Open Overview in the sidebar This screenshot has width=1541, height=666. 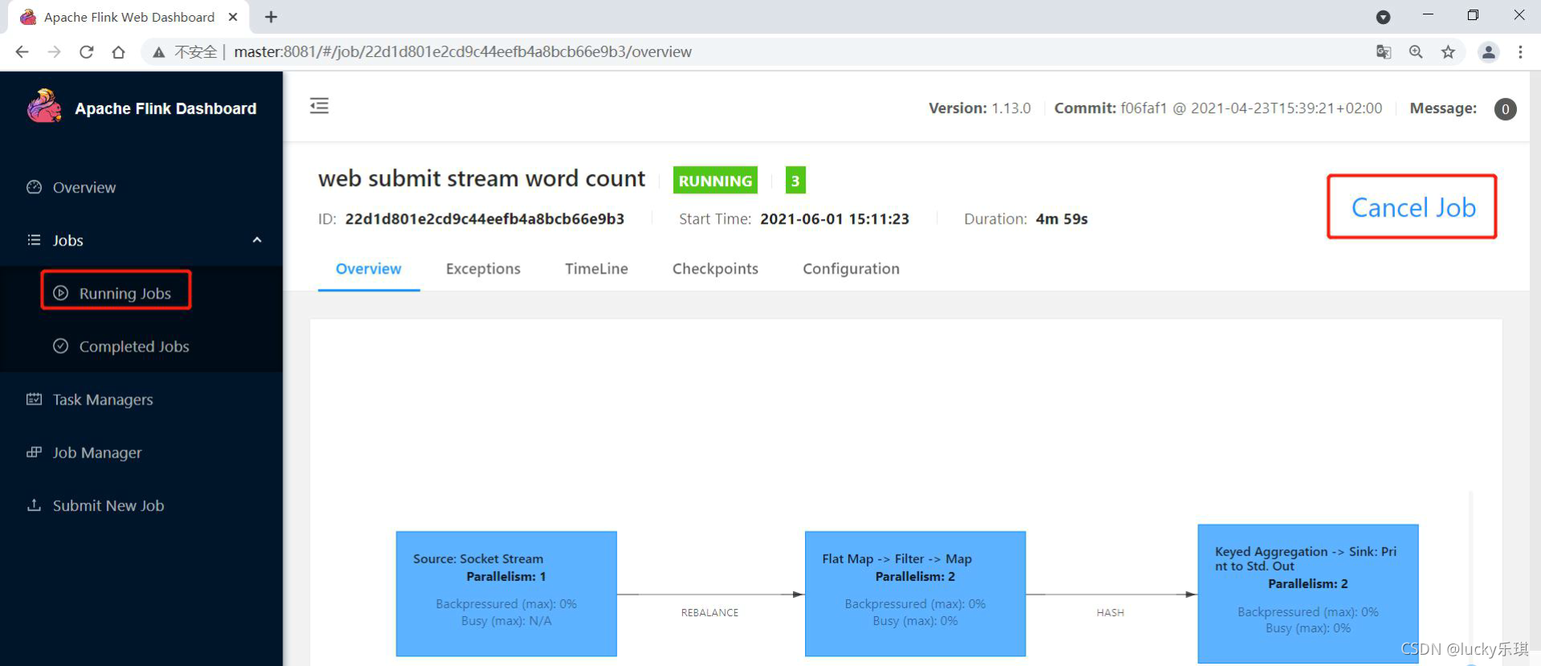click(141, 187)
